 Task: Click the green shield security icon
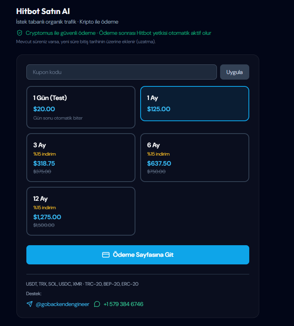(20, 33)
